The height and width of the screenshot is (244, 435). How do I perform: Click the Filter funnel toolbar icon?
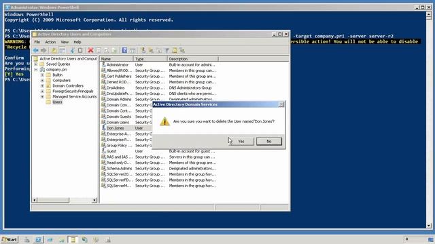pos(167,50)
